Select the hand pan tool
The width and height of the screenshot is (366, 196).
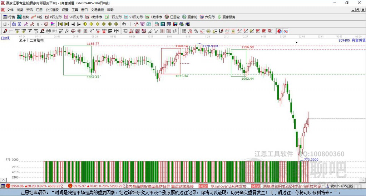124,24
